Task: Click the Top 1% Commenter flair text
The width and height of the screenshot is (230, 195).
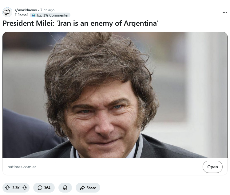Action: pyautogui.click(x=52, y=15)
